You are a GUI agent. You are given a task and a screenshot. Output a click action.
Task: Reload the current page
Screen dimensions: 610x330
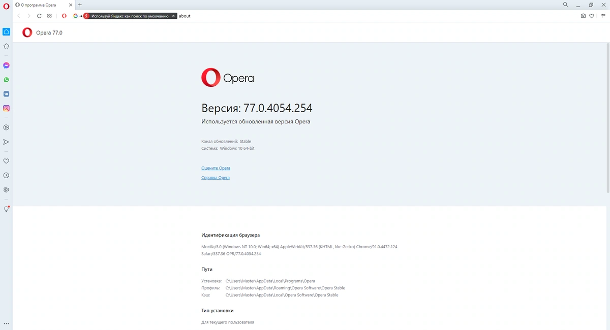point(39,16)
